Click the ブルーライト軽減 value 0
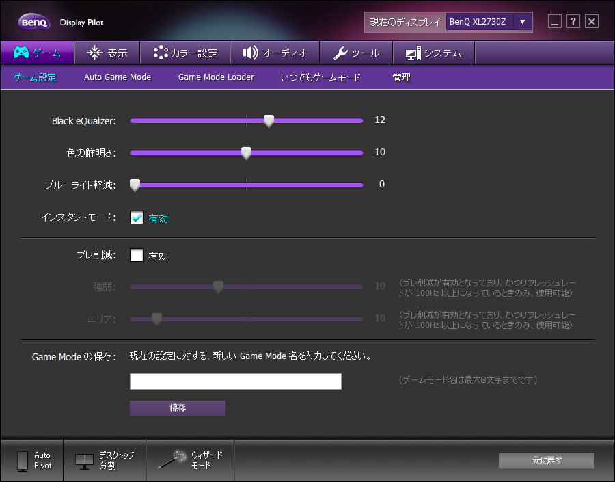Screen dimensions: 615x482 coord(381,185)
